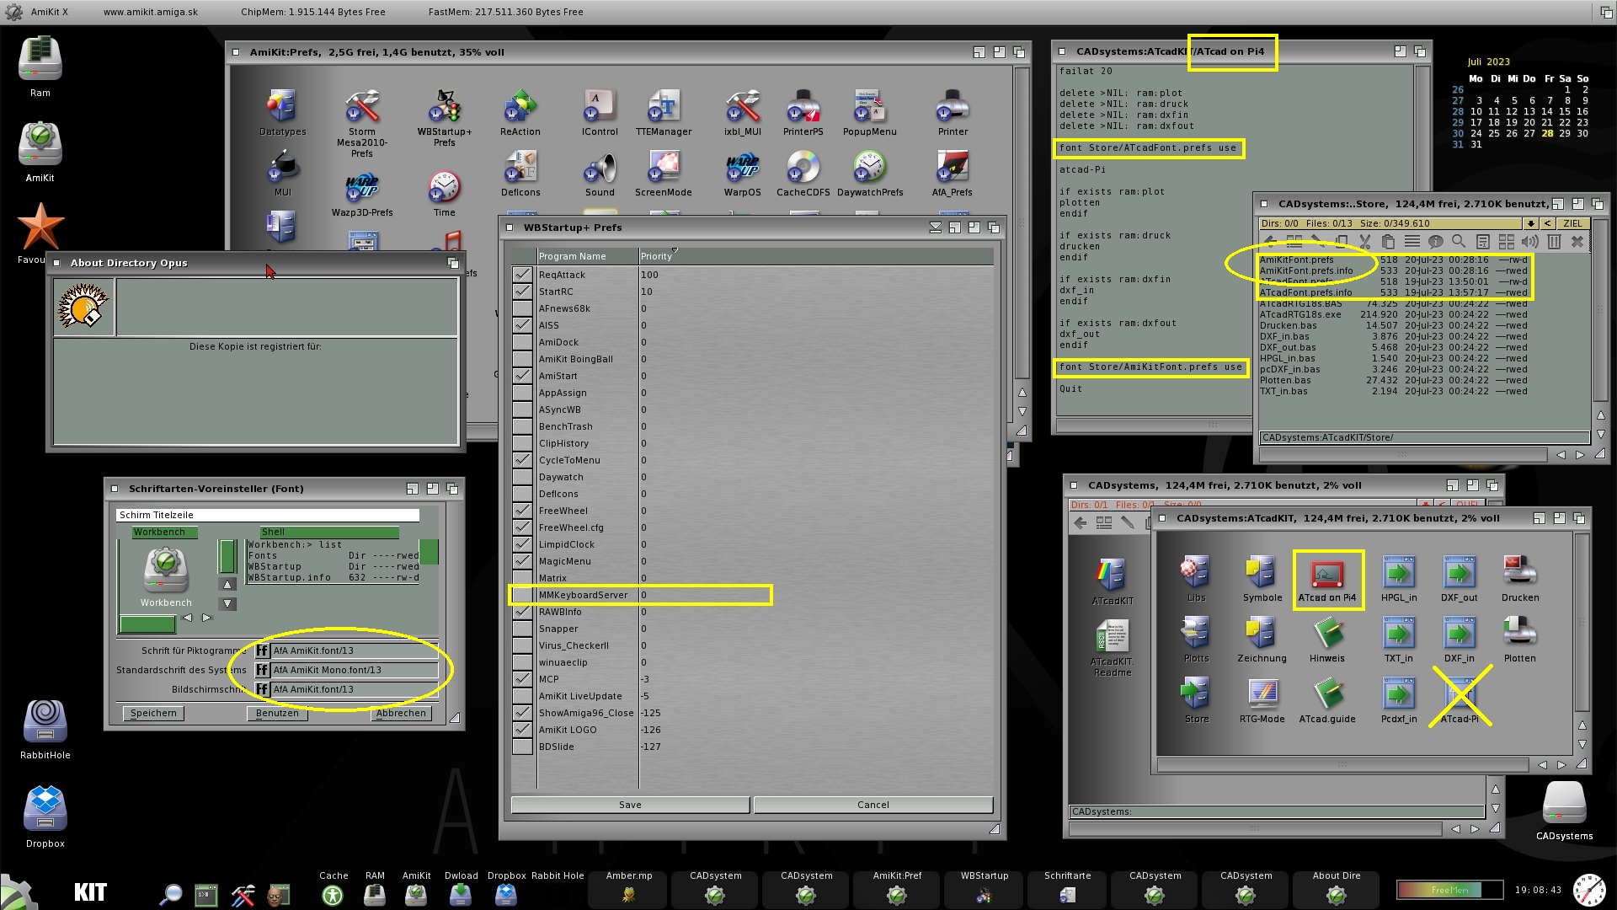This screenshot has width=1617, height=910.
Task: Click the FreeMem gauge in dock
Action: pyautogui.click(x=1449, y=890)
